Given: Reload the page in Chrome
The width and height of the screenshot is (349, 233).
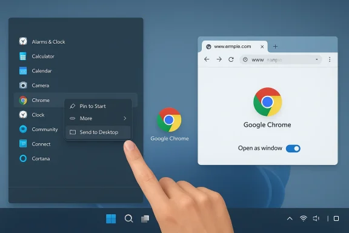Looking at the screenshot, I should [231, 59].
